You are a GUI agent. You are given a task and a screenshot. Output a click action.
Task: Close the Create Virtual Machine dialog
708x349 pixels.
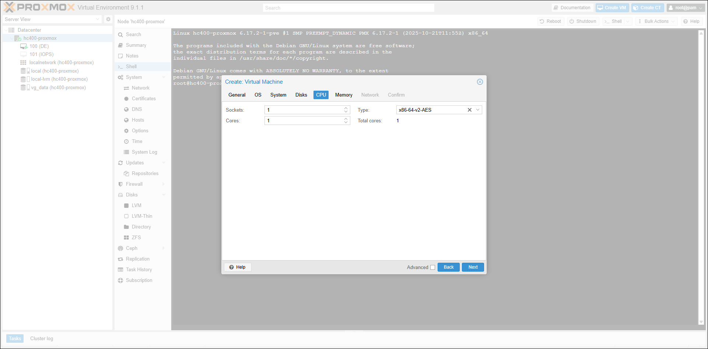pyautogui.click(x=480, y=82)
